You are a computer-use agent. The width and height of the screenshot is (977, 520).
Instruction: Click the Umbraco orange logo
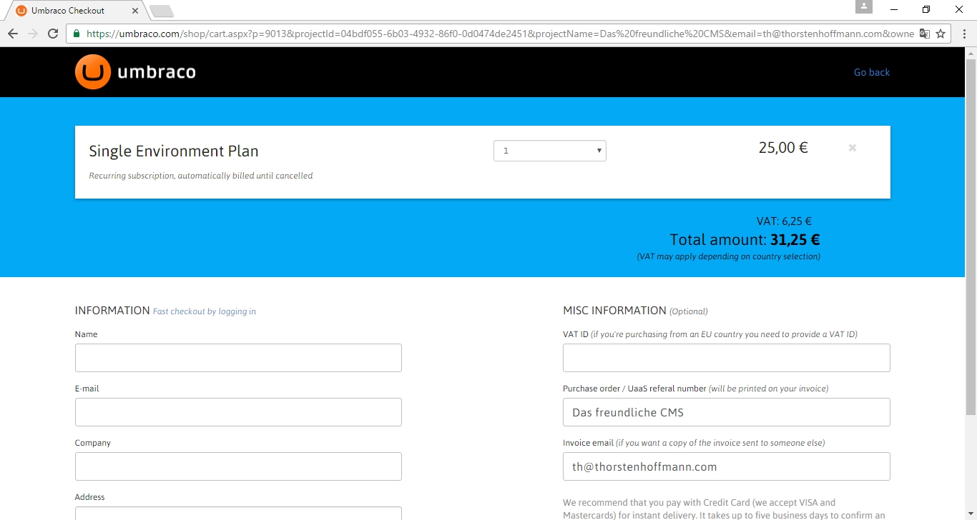[x=93, y=72]
